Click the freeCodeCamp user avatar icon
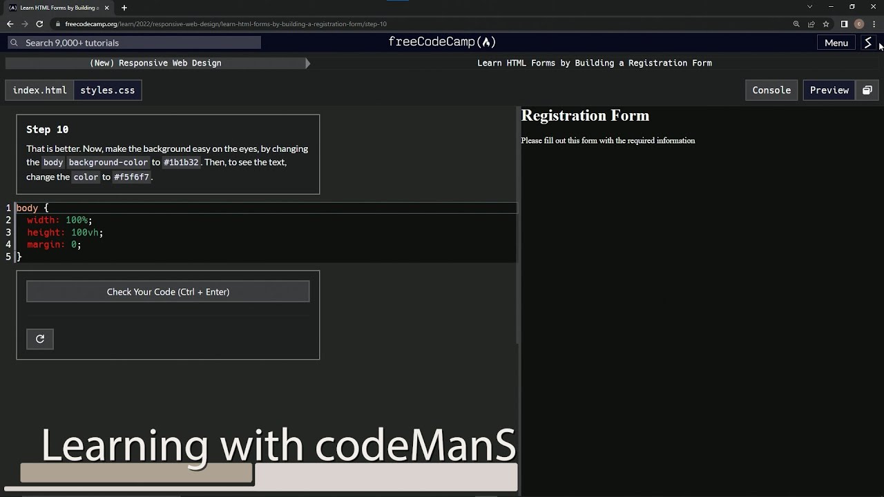884x497 pixels. click(x=868, y=42)
